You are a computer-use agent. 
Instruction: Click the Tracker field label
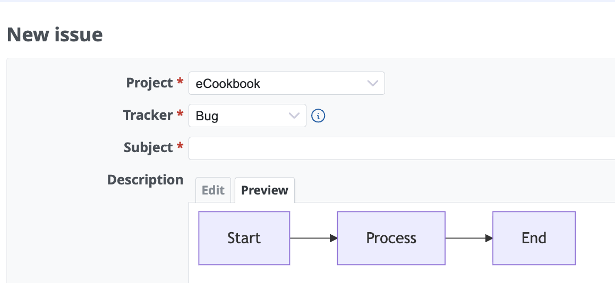[x=148, y=116]
